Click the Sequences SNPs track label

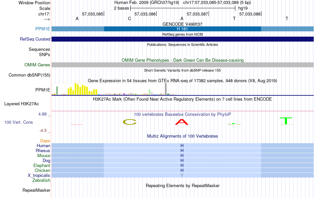pyautogui.click(x=39, y=52)
